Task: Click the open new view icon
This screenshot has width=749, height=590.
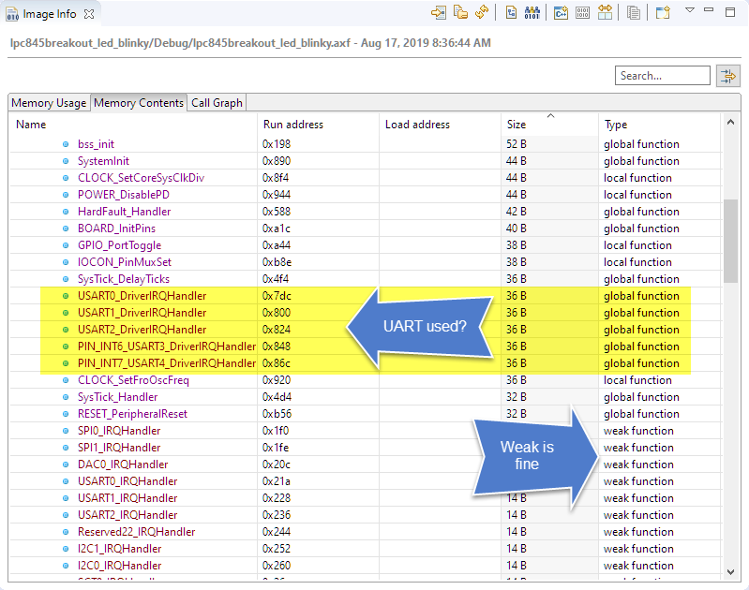Action: coord(663,12)
